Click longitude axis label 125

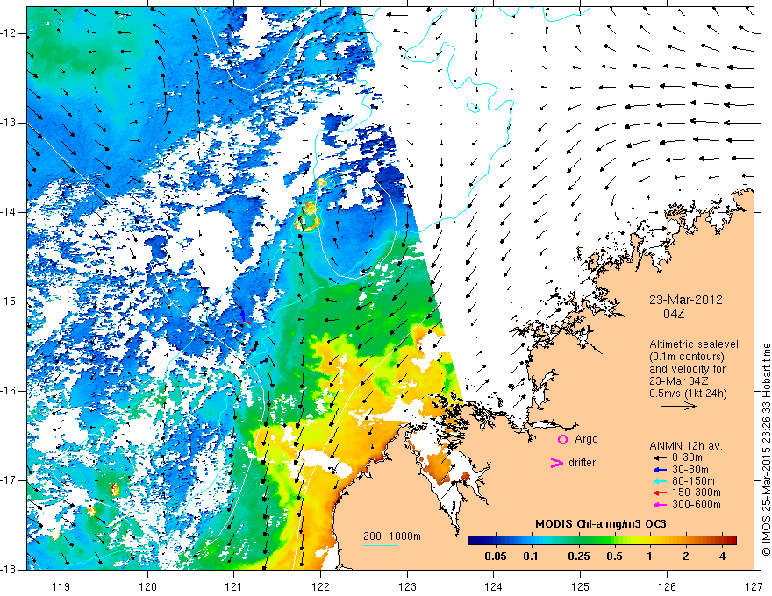point(581,586)
